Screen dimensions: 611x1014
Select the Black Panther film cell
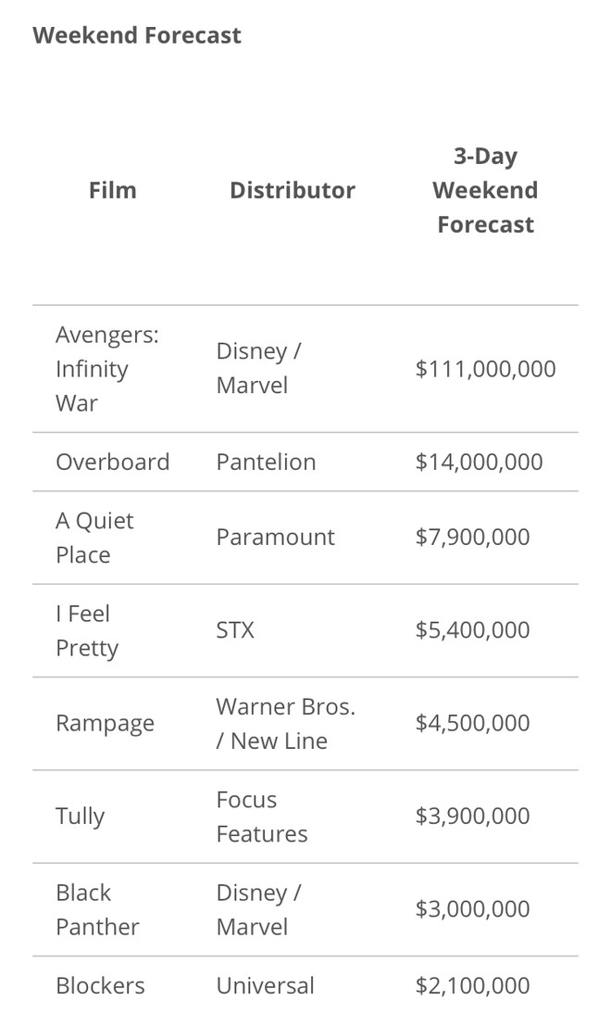tap(97, 909)
